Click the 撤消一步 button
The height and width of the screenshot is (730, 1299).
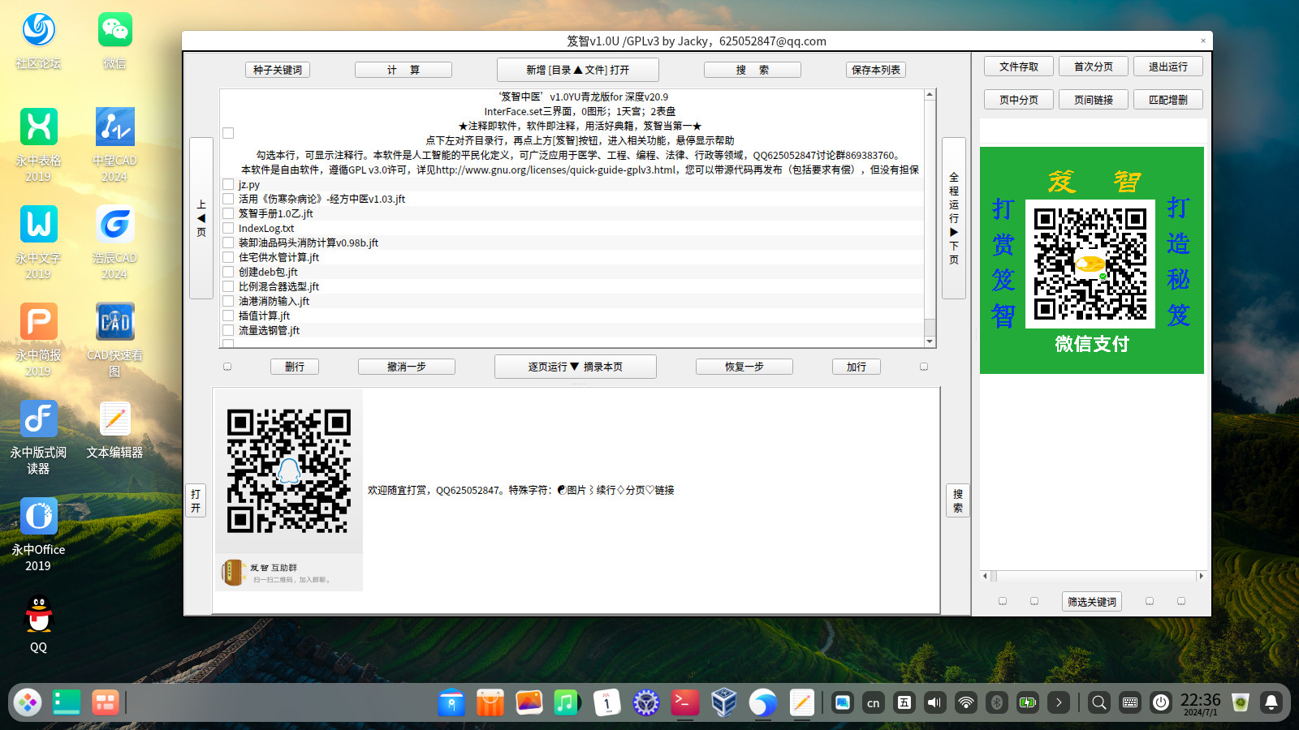point(407,367)
